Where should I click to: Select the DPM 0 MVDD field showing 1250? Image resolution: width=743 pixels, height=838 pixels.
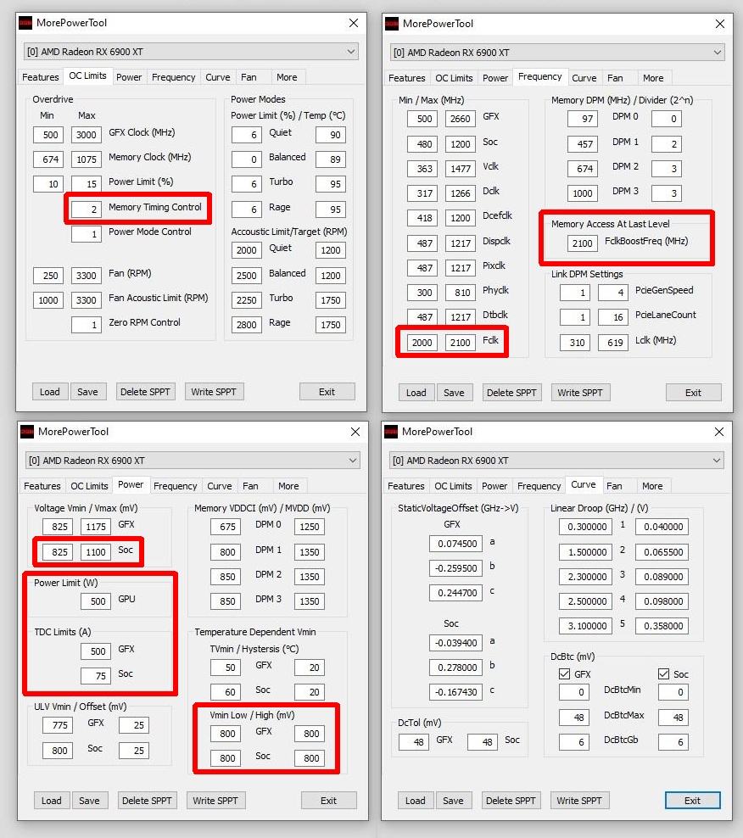click(x=310, y=527)
